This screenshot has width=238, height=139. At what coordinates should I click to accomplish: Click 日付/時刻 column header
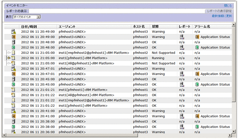coord(29,27)
